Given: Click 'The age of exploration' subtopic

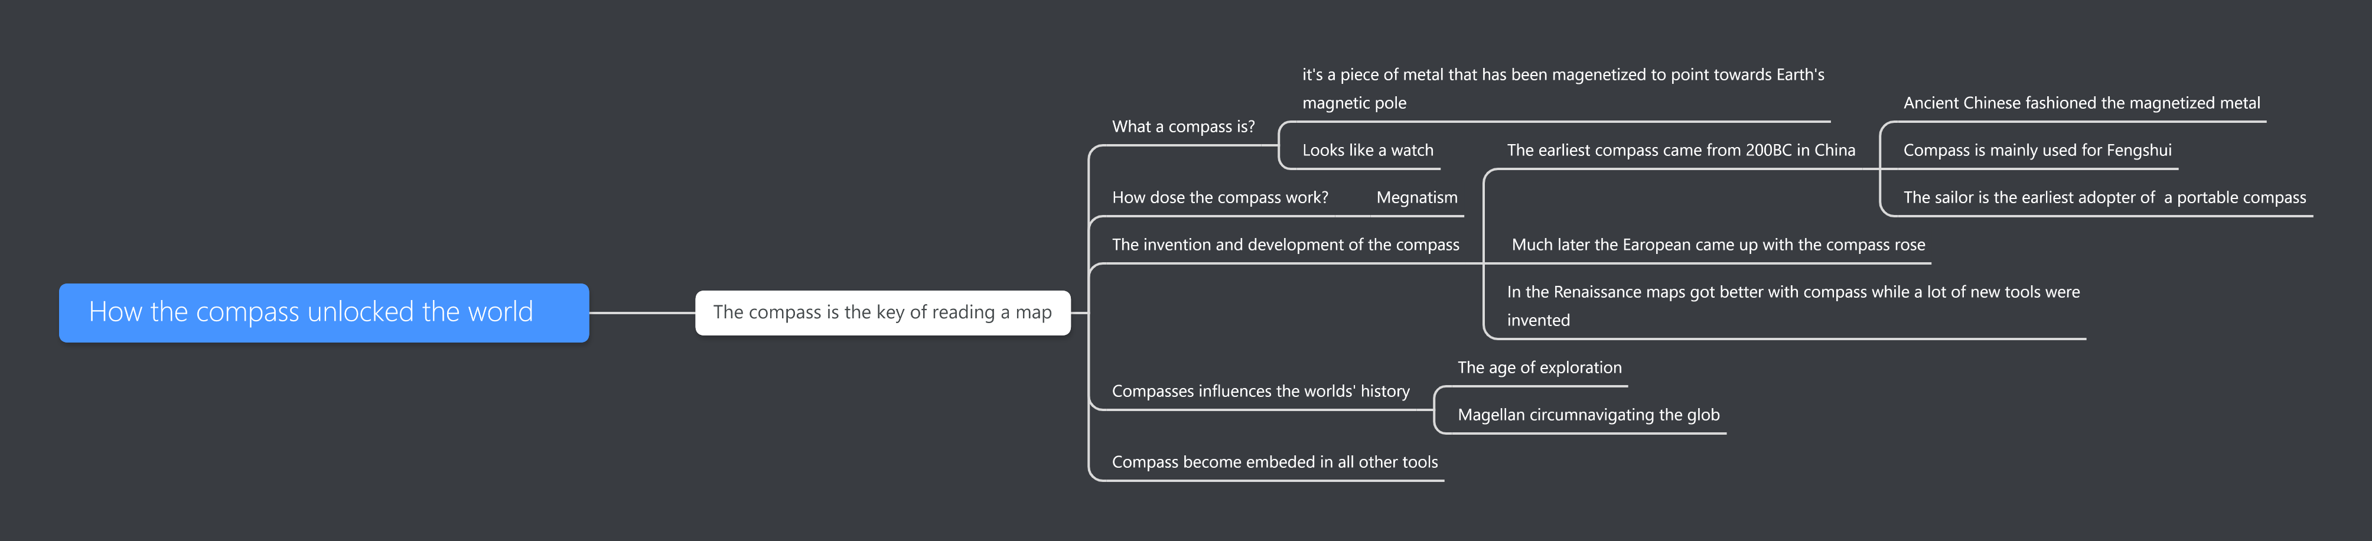Looking at the screenshot, I should (x=1539, y=368).
